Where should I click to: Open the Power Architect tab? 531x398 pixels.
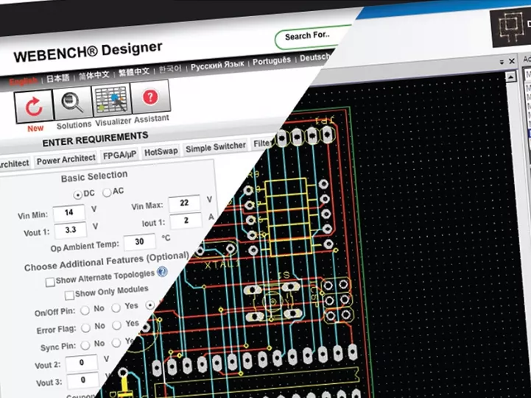click(x=66, y=159)
